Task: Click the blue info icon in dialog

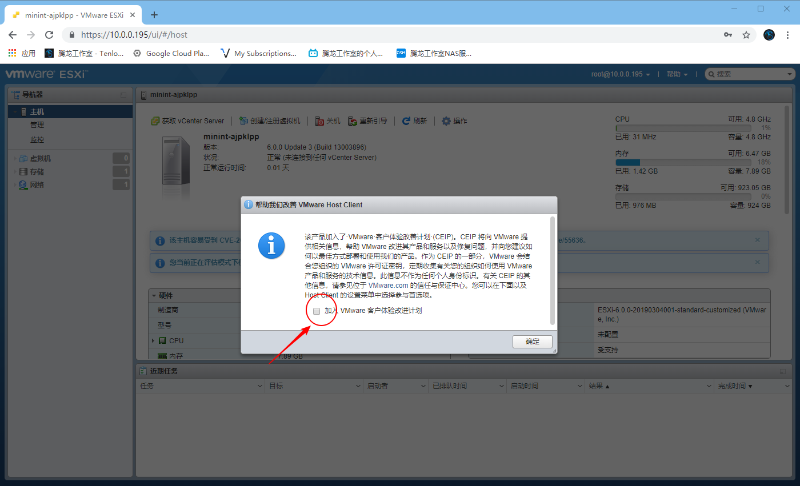Action: point(271,246)
